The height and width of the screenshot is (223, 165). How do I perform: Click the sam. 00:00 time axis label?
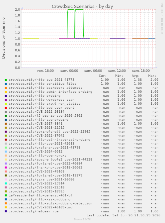pos(69,71)
